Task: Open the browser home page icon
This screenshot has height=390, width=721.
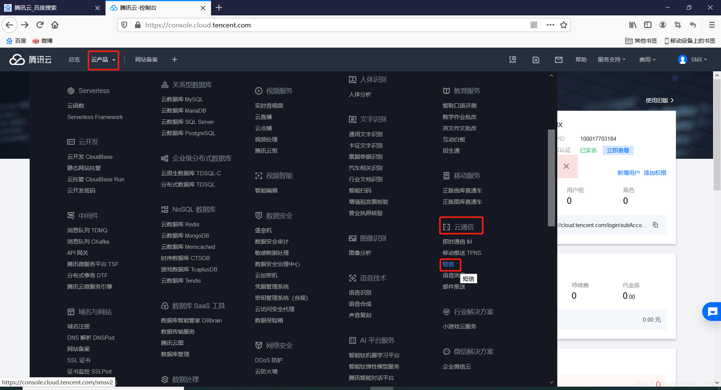Action: tap(55, 25)
